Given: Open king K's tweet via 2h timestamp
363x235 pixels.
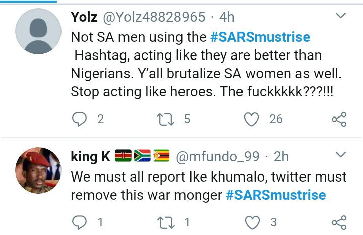Looking at the screenshot, I should [281, 157].
